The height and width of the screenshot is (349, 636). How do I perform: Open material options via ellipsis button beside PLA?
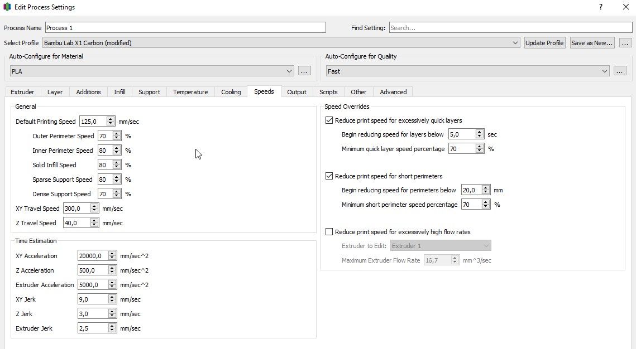tap(304, 71)
